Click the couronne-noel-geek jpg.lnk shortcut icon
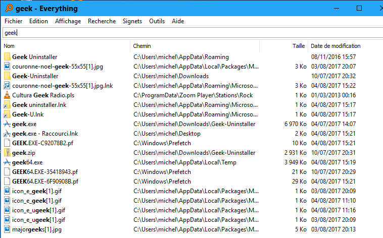The width and height of the screenshot is (383, 238). click(7, 86)
